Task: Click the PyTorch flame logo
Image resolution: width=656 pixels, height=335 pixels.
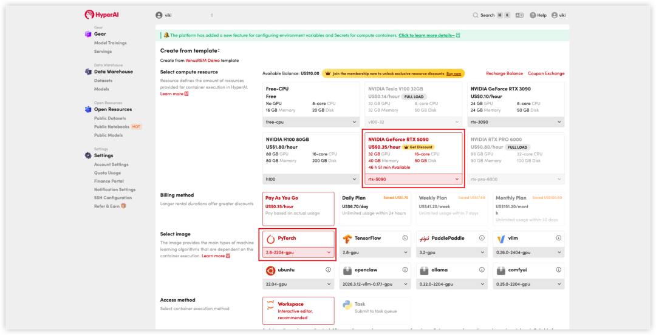Action: [271, 239]
